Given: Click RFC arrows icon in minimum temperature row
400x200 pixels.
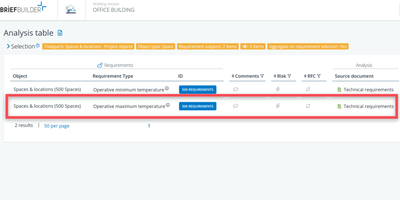Looking at the screenshot, I should 308,89.
